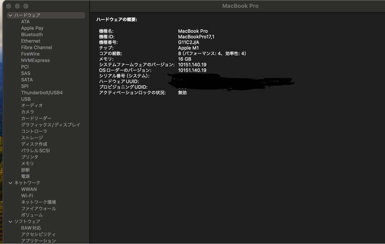Select メモリ in the hardware list

(26, 163)
